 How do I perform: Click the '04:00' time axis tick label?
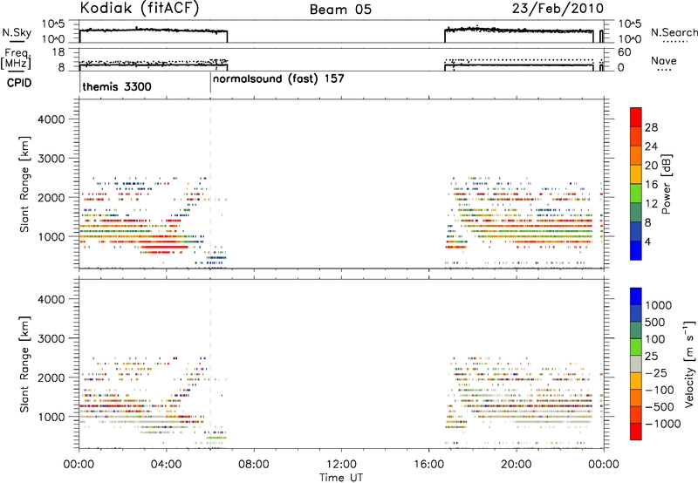click(x=166, y=465)
